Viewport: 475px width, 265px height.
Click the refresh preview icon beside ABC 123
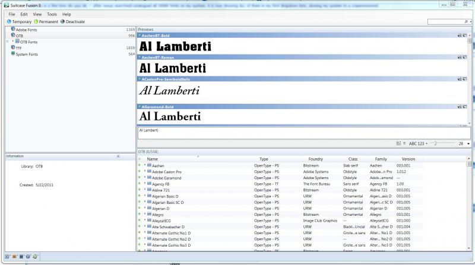click(404, 143)
